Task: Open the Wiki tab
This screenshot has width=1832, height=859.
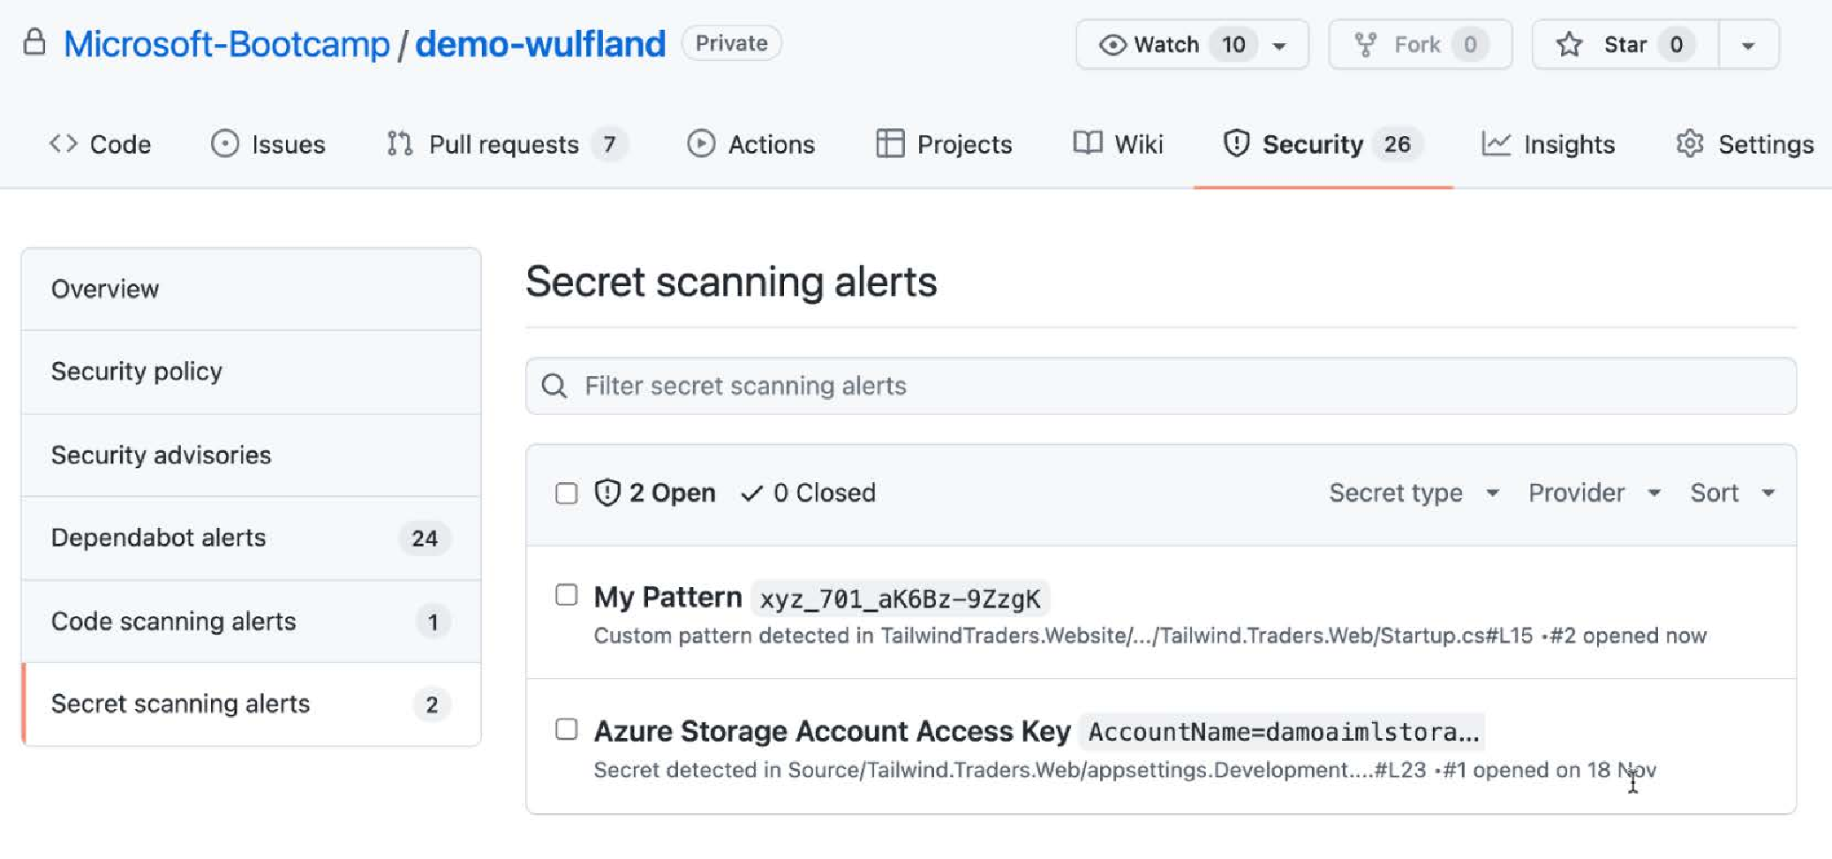Action: tap(1119, 144)
